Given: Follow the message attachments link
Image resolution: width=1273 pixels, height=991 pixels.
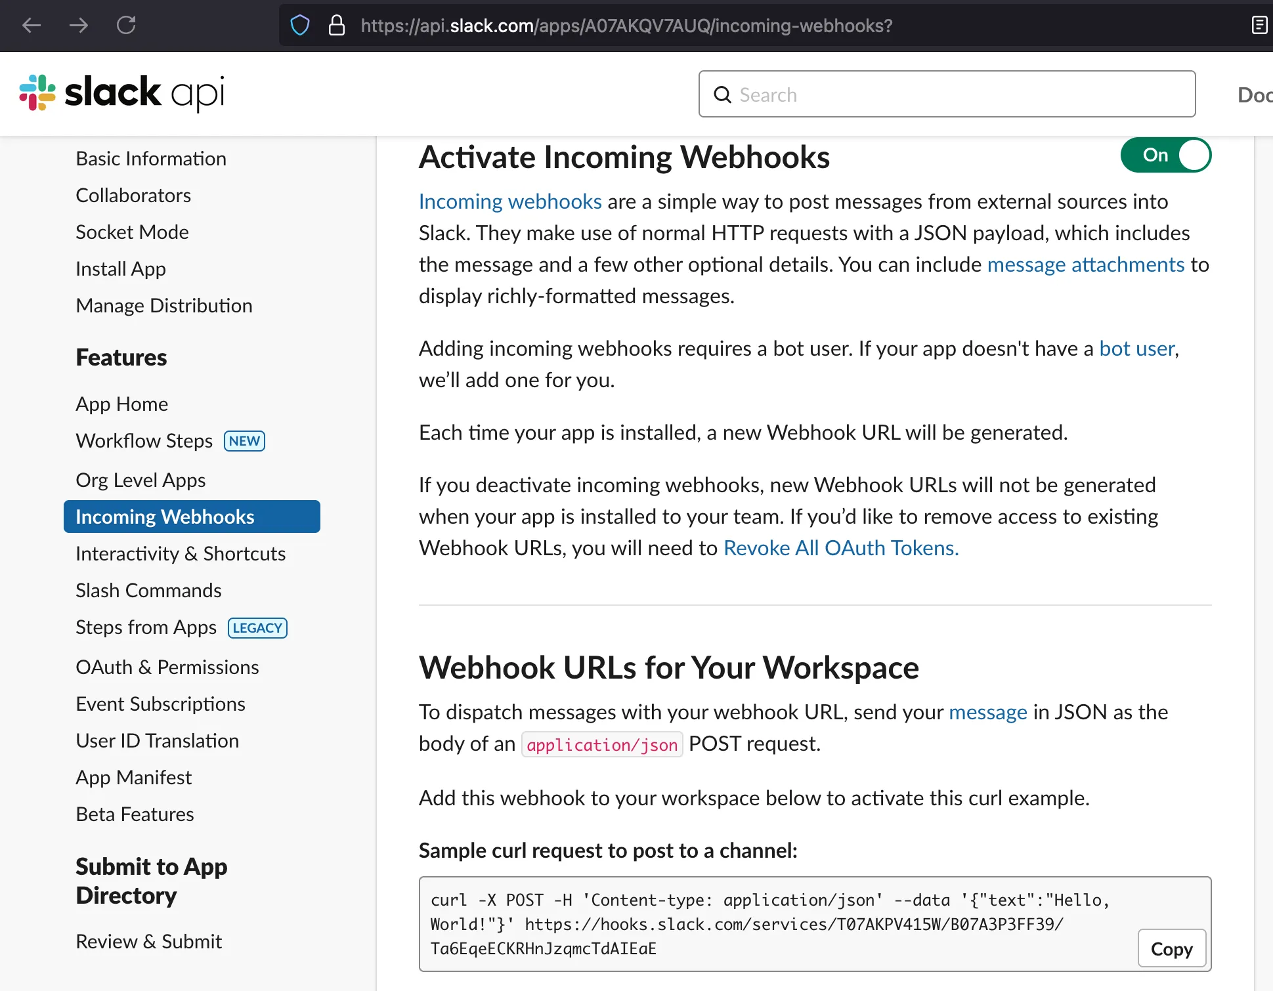Looking at the screenshot, I should (x=1086, y=264).
